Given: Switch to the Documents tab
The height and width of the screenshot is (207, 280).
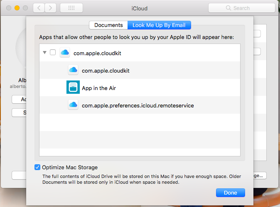Looking at the screenshot, I should pyautogui.click(x=108, y=25).
